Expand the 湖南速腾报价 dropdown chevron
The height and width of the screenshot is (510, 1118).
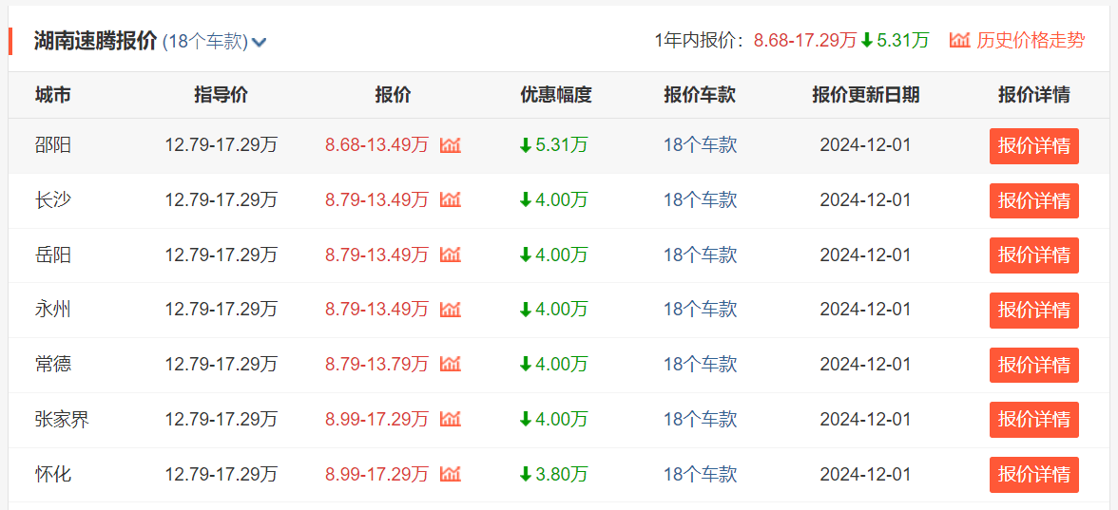click(x=259, y=42)
